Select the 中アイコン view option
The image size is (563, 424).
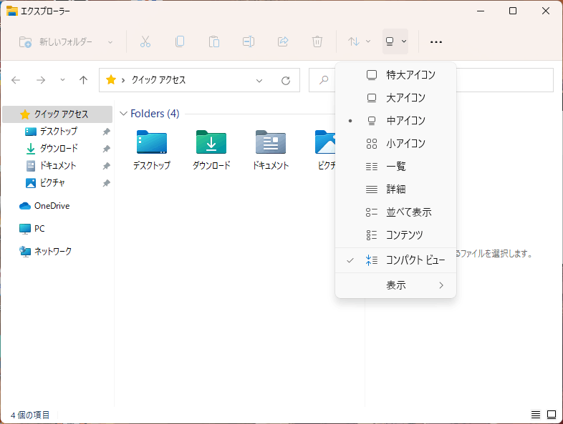click(395, 121)
